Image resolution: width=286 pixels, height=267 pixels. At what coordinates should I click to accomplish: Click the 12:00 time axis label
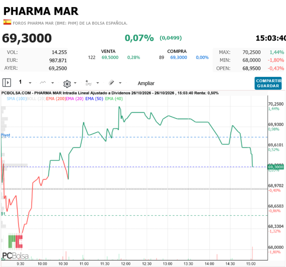[x=126, y=264]
